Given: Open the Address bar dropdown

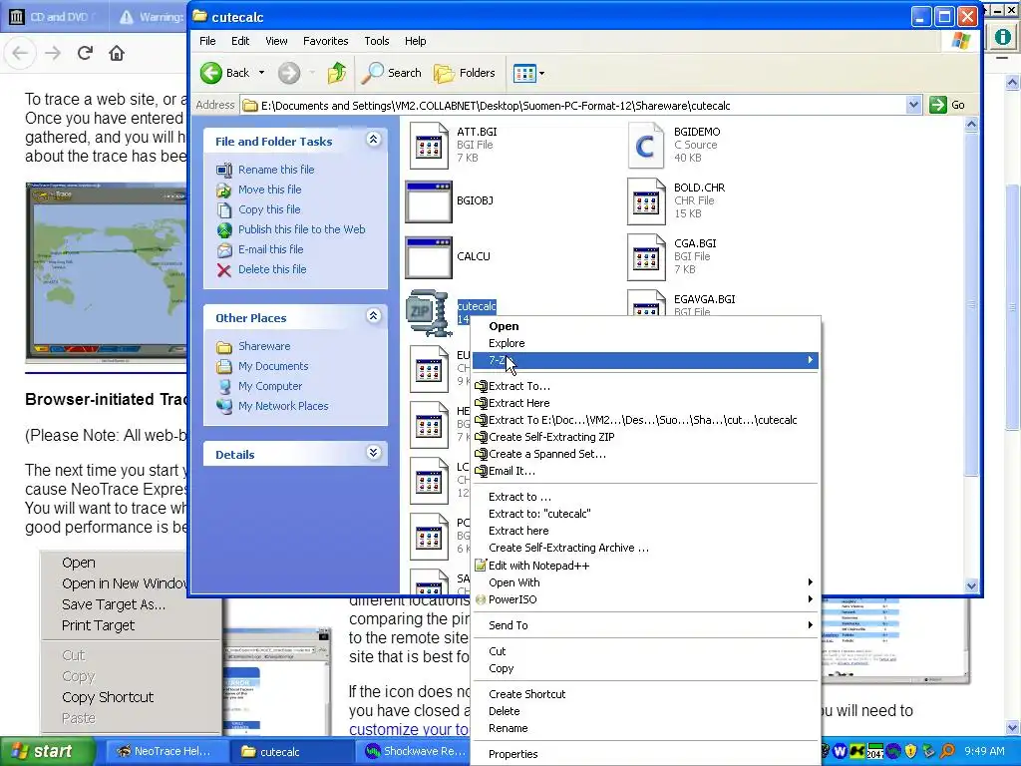Looking at the screenshot, I should 913,105.
